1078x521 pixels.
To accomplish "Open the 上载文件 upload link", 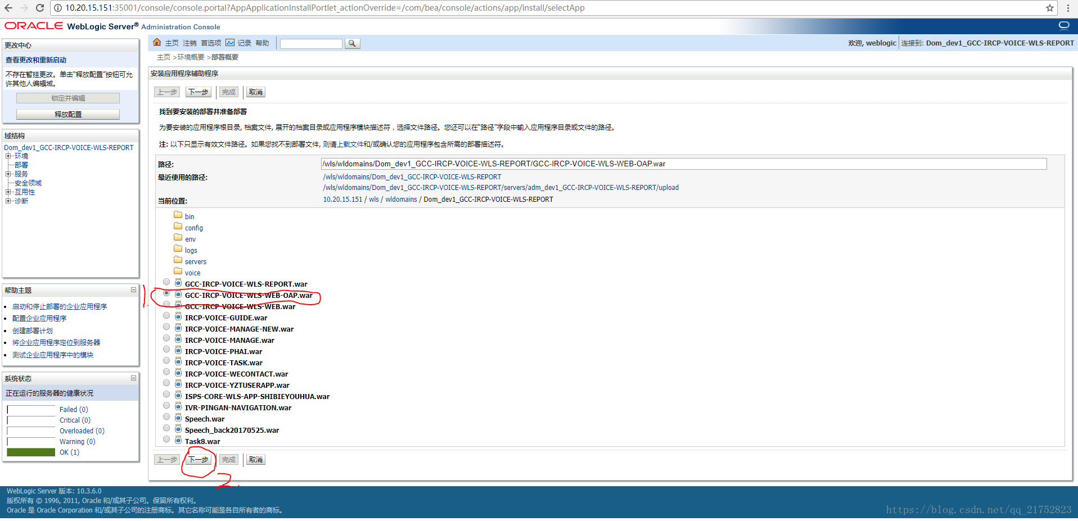I will (350, 144).
